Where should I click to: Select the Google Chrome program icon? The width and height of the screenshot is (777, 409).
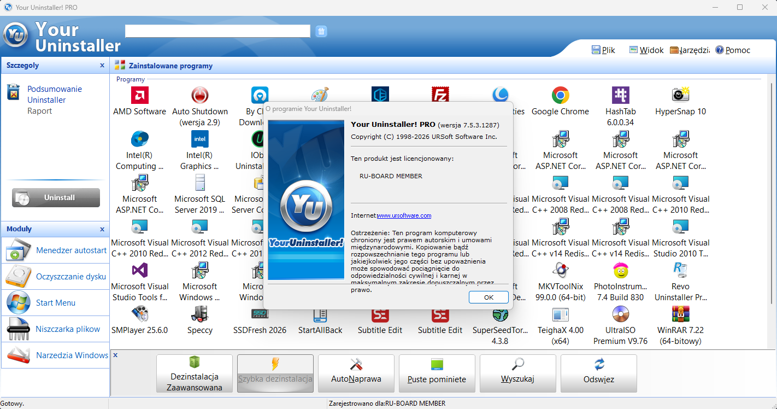[560, 95]
